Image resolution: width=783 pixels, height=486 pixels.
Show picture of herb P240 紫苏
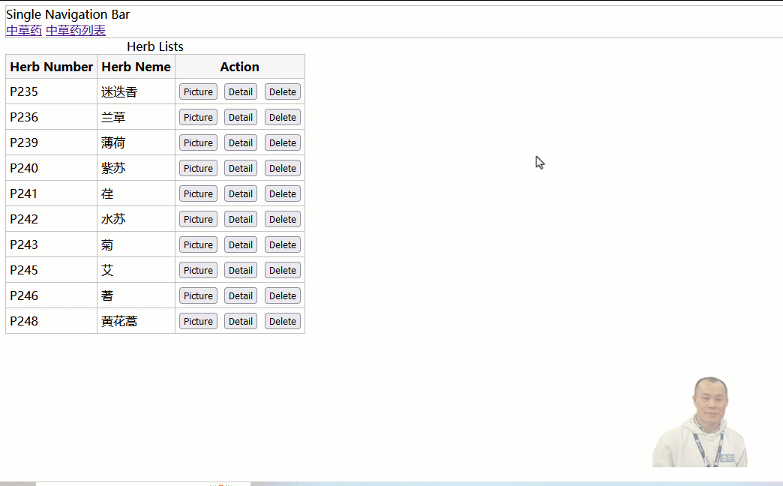coord(198,168)
